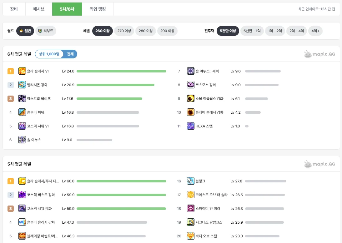Click the 최근 업데이트 timestamp text

point(316,9)
